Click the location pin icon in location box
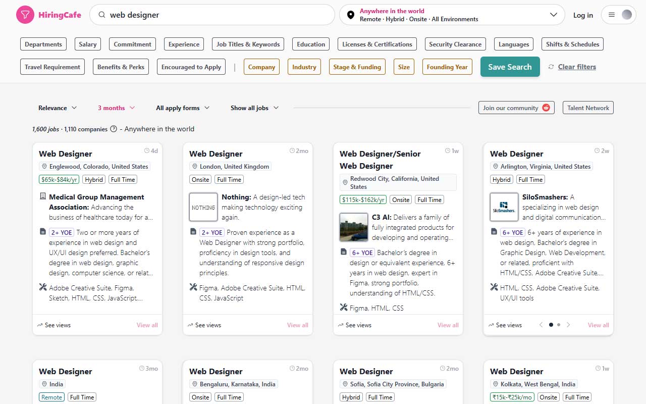This screenshot has width=646, height=404. (x=351, y=15)
